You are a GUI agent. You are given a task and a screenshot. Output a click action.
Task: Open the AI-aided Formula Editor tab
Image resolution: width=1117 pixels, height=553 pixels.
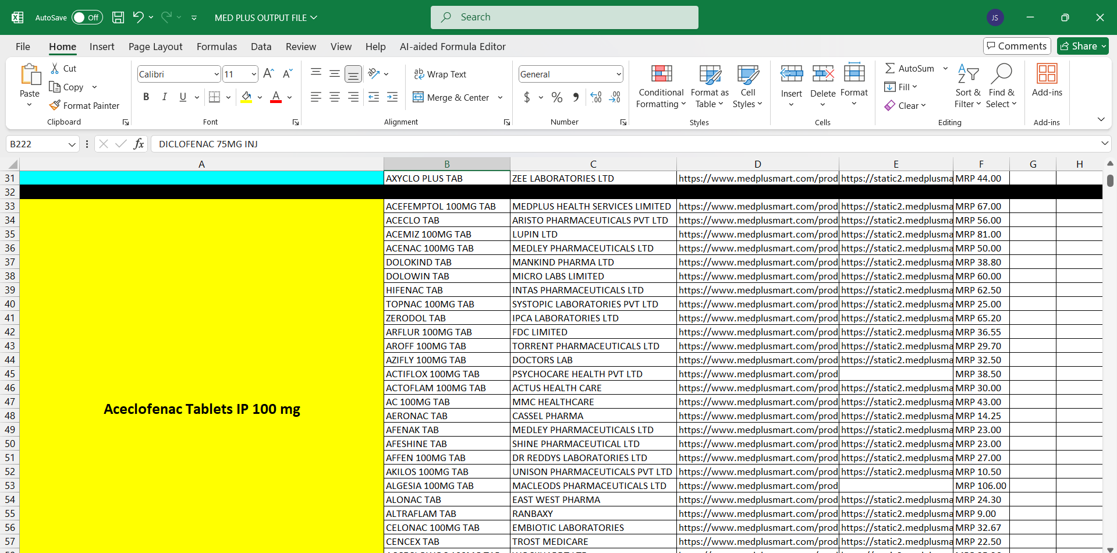pyautogui.click(x=452, y=47)
